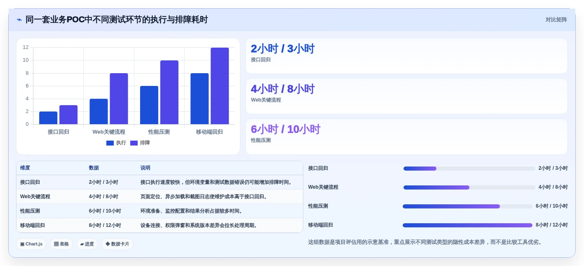The width and height of the screenshot is (584, 266).
Task: Click the lightning icon beside the title
Action: tap(19, 20)
